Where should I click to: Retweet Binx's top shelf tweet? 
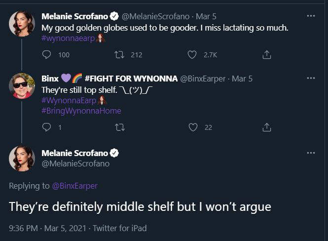(119, 127)
